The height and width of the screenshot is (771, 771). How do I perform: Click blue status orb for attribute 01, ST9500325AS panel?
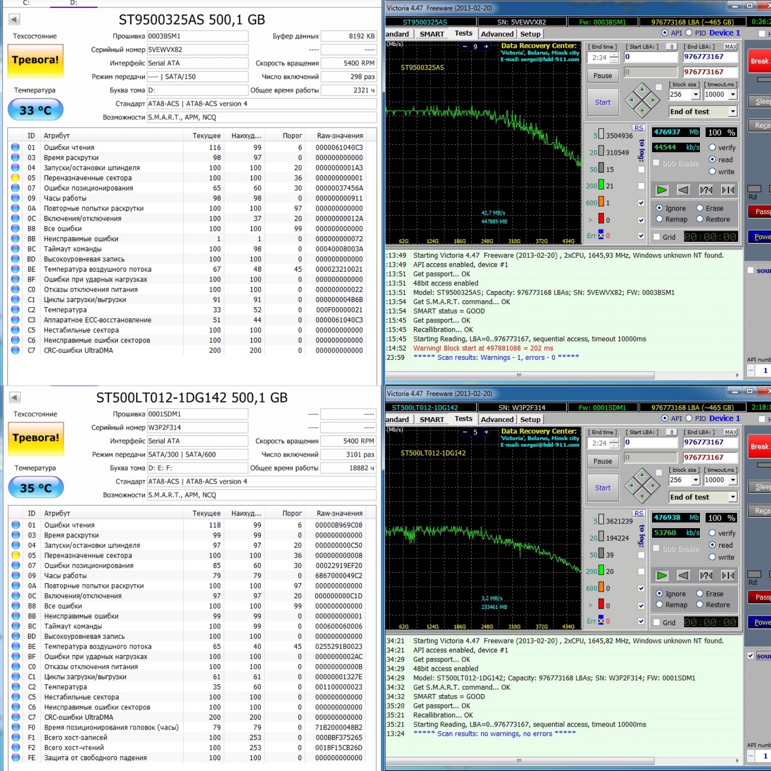point(15,147)
